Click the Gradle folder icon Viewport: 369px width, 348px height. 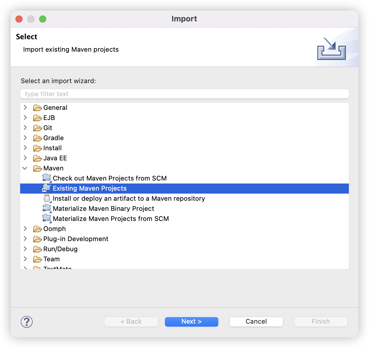coord(37,138)
